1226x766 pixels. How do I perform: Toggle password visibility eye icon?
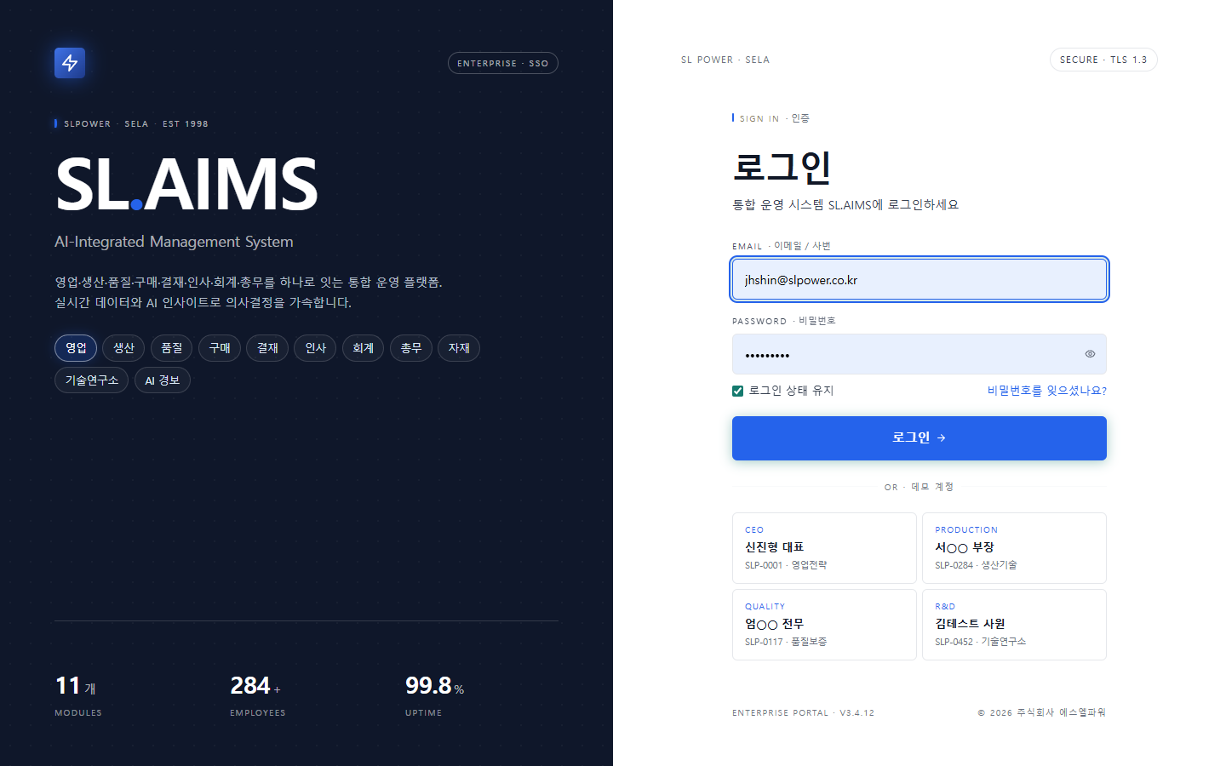pos(1090,354)
